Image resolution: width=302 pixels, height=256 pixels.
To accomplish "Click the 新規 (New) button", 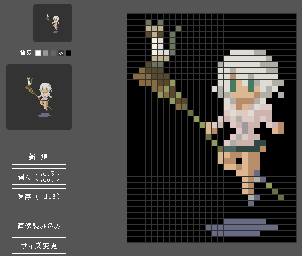I will coord(39,157).
